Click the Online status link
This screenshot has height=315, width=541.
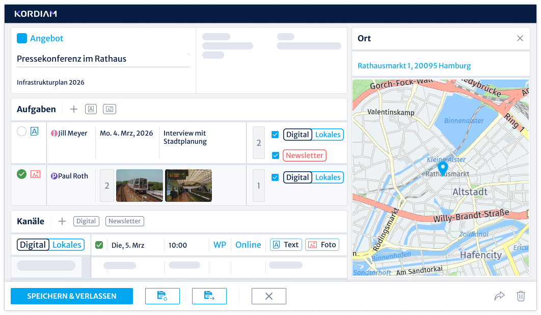(x=248, y=245)
